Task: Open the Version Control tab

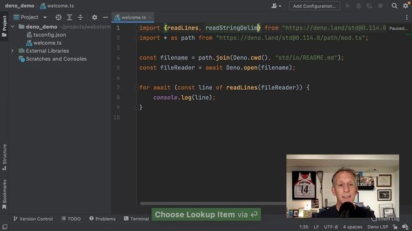Action: (x=33, y=219)
